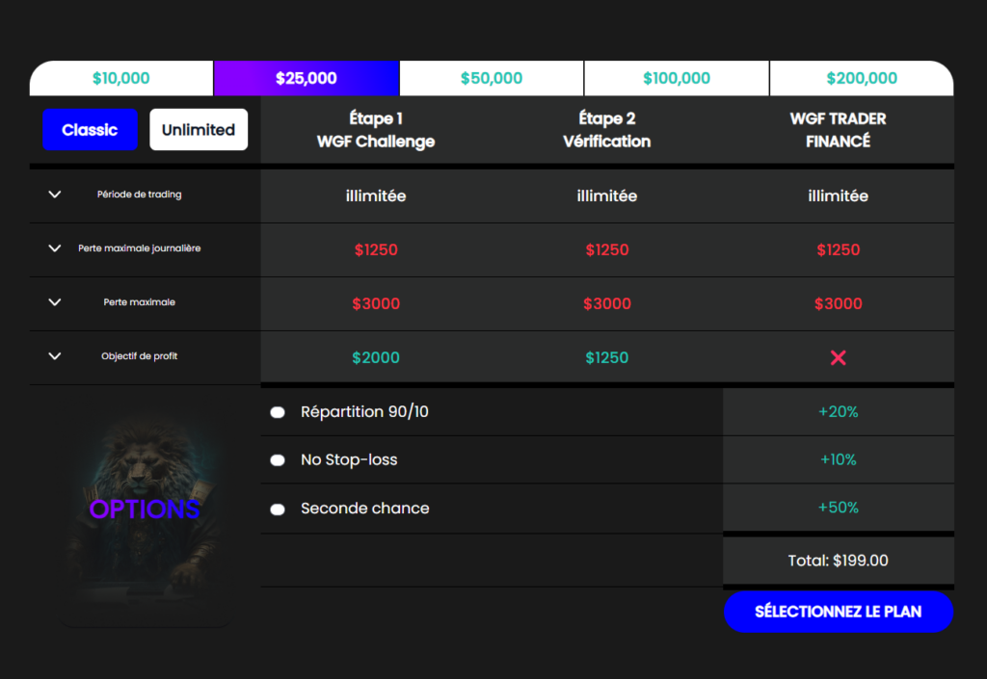
Task: Click the lion OPTIONS image
Action: click(145, 509)
